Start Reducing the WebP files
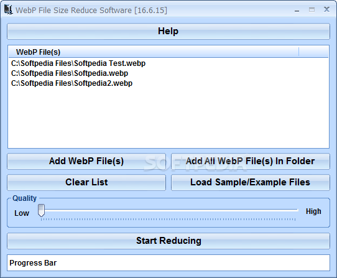 click(168, 241)
